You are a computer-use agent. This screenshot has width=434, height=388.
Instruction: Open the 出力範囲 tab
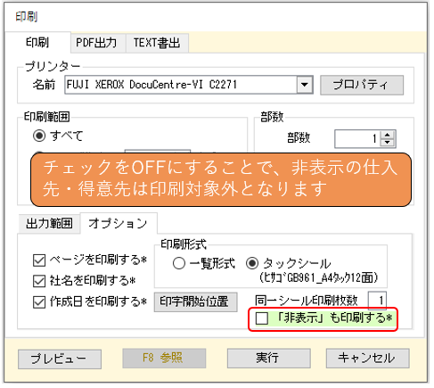coord(49,223)
